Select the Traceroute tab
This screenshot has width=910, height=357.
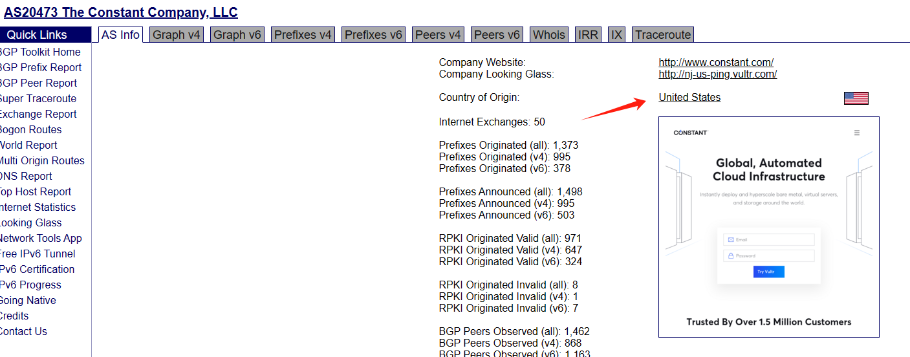(x=663, y=35)
